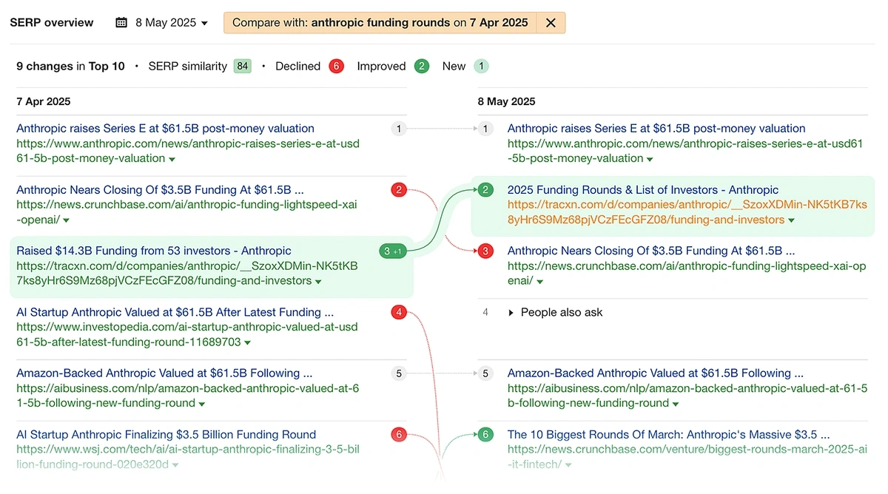888x494 pixels.
Task: Click the 9 changes in Top 10 text
Action: click(70, 66)
